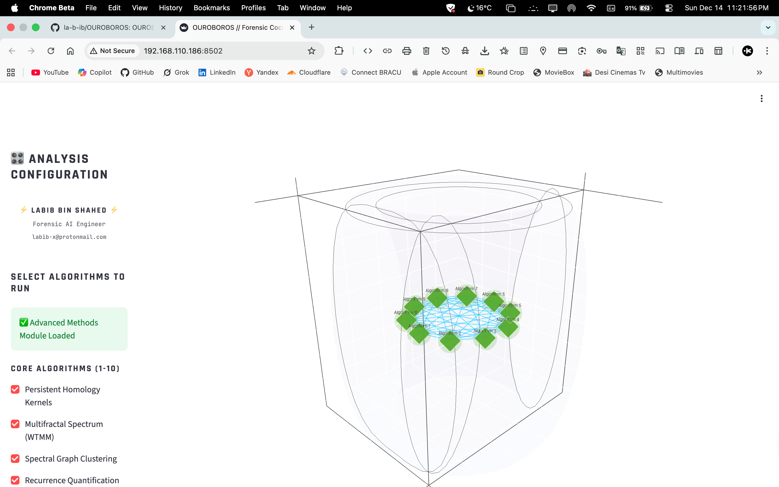Image resolution: width=779 pixels, height=487 pixels.
Task: Click the trash bin toolbar icon
Action: coord(426,51)
